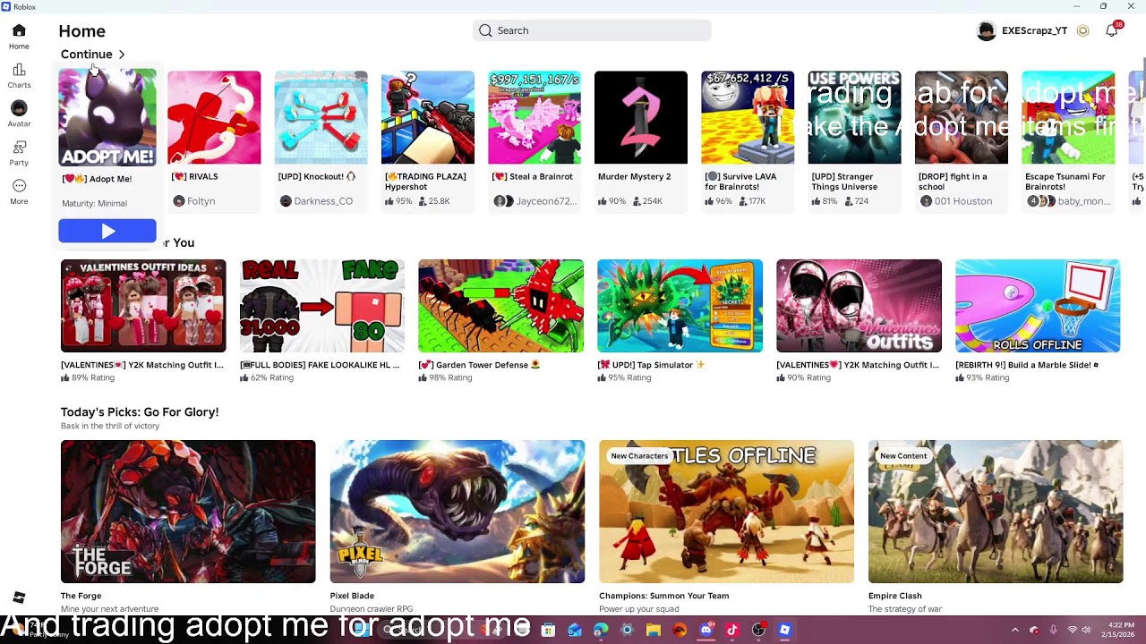The width and height of the screenshot is (1146, 644).
Task: Expand the Continue section
Action: [93, 55]
